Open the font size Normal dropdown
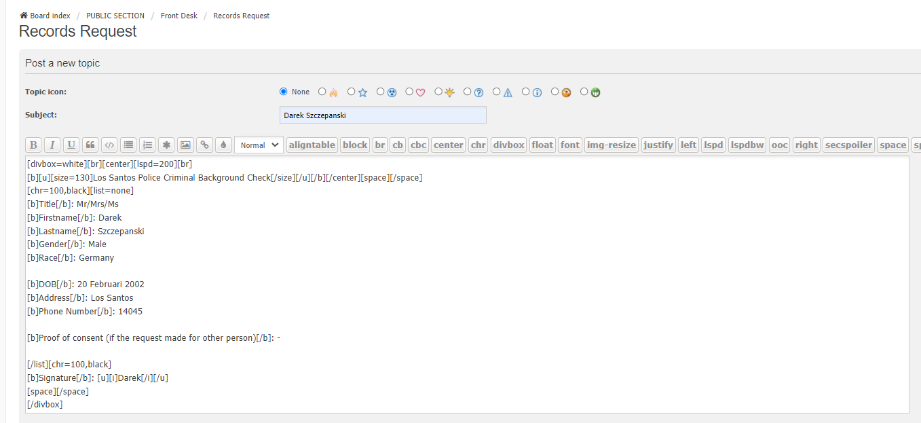The image size is (921, 423). (259, 145)
